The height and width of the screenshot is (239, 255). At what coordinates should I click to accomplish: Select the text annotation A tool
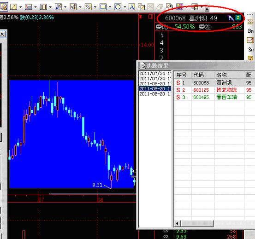click(132, 7)
